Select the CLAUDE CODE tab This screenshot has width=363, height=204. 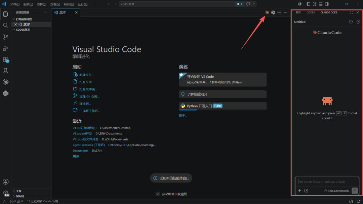pyautogui.click(x=329, y=12)
